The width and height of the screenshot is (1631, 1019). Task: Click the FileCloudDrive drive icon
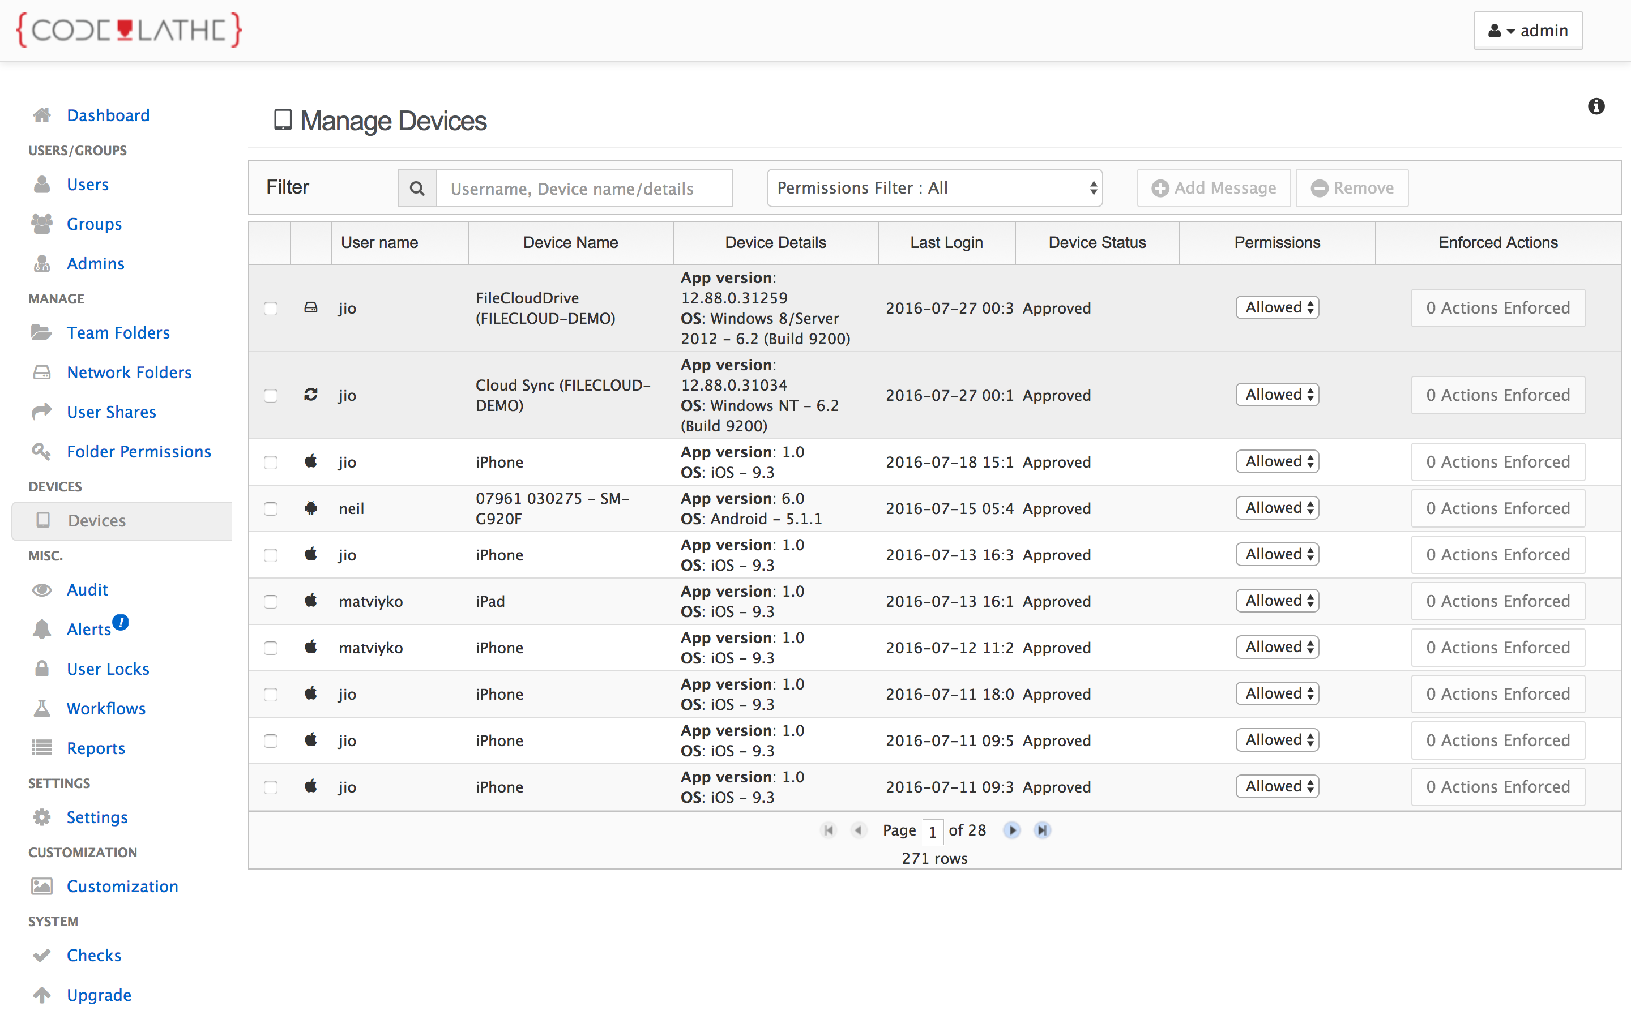pos(311,308)
